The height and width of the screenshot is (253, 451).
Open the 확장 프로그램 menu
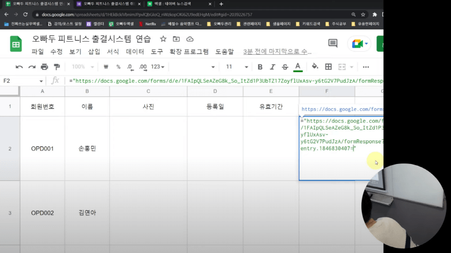[189, 52]
